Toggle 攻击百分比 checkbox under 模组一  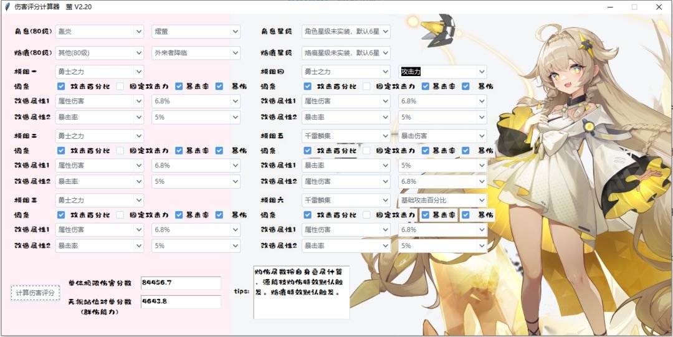pyautogui.click(x=61, y=87)
